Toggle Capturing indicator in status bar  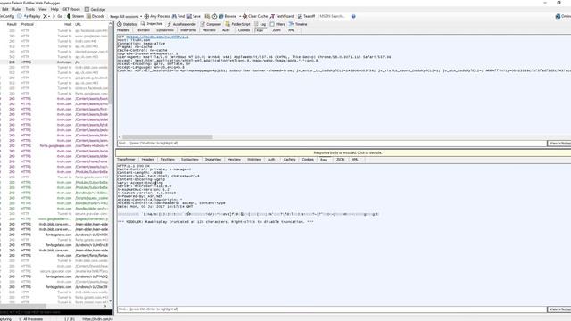tap(6, 319)
